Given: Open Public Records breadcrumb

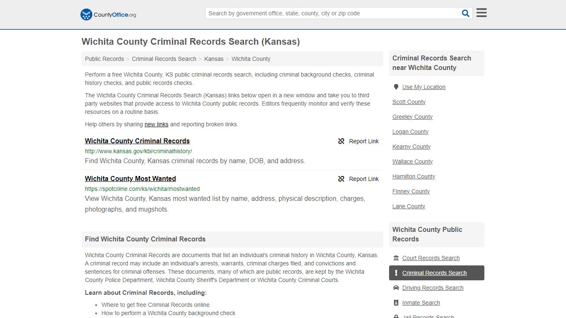Looking at the screenshot, I should tap(104, 59).
